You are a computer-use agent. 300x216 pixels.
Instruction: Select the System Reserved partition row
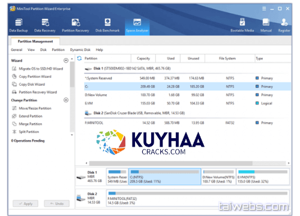click(187, 78)
